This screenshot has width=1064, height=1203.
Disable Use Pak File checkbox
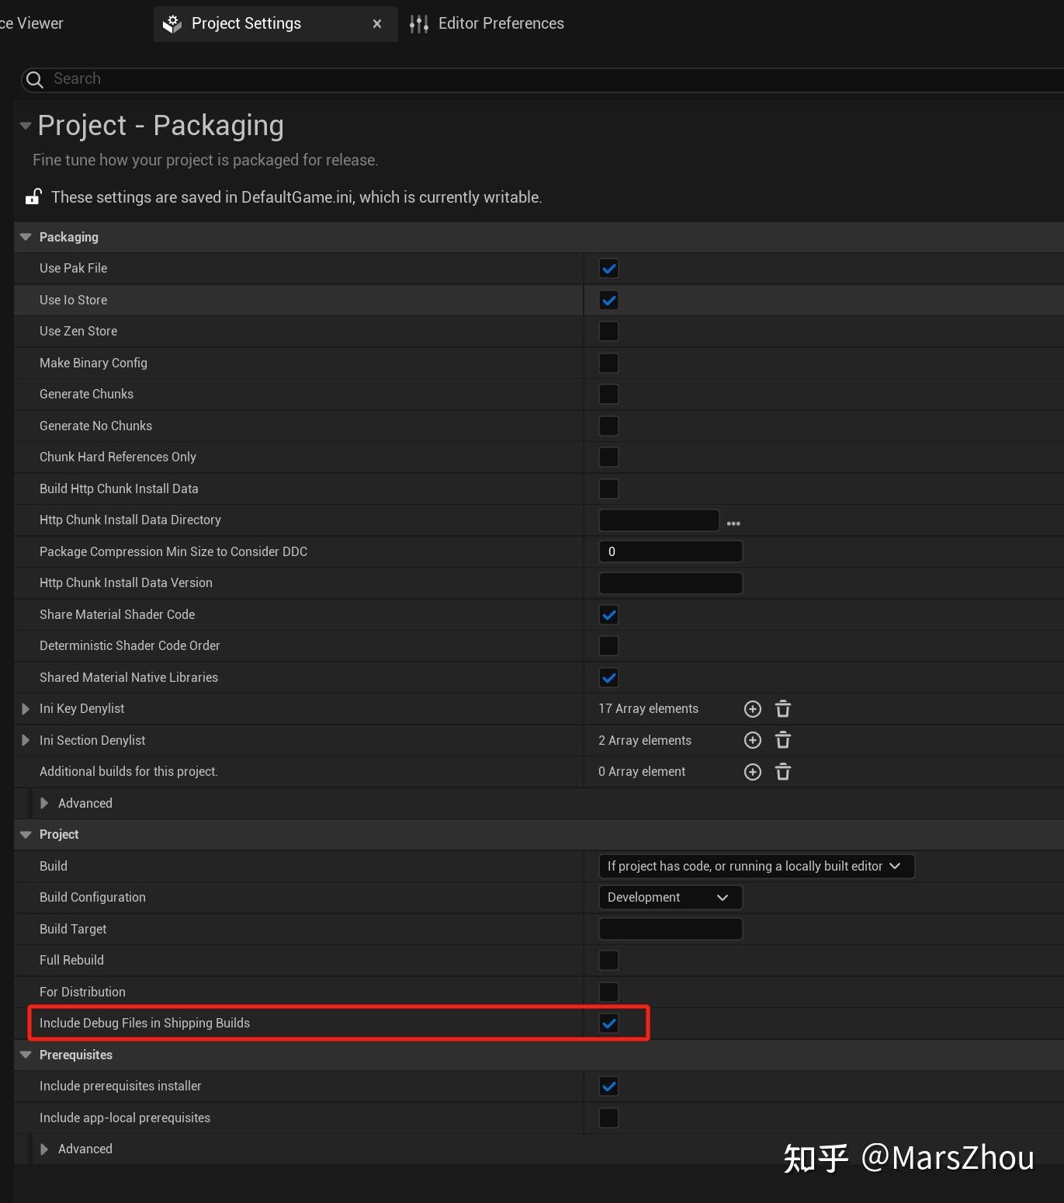608,269
